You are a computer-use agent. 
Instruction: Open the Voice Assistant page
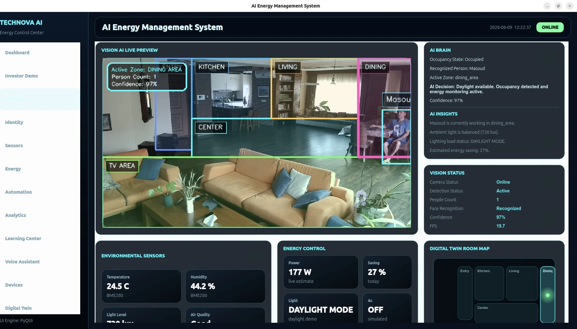(x=40, y=262)
